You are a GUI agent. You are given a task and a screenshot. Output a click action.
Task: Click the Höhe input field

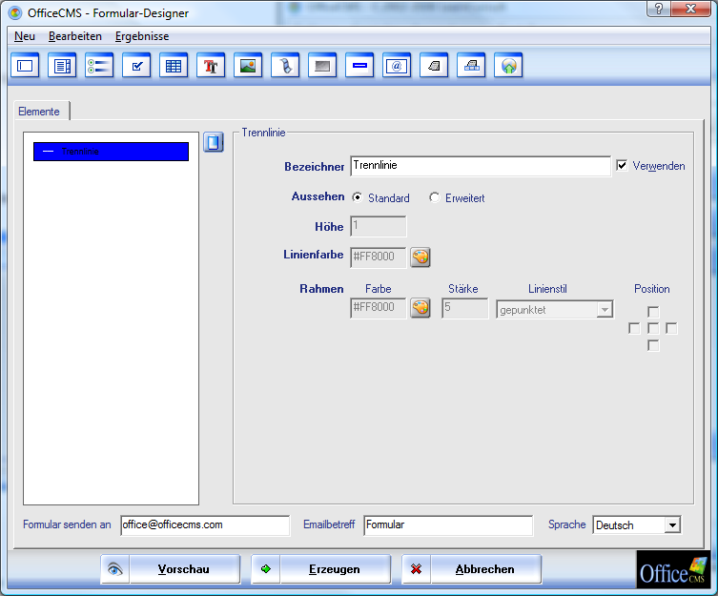pyautogui.click(x=379, y=226)
